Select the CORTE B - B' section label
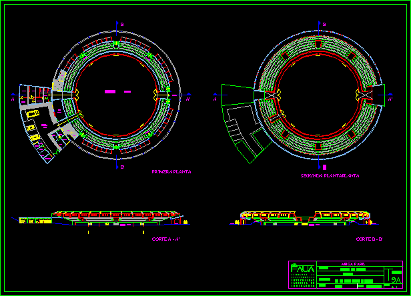Image resolution: width=411 pixels, height=296 pixels. 368,238
